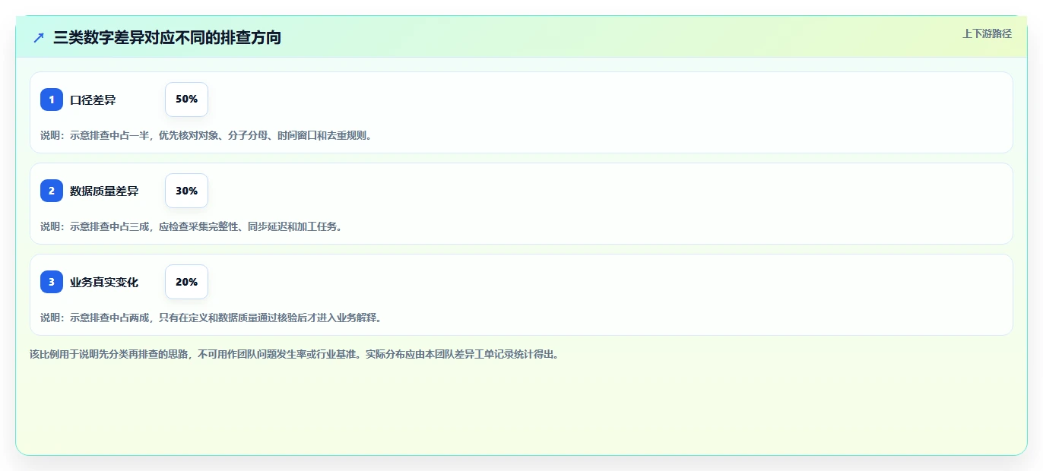Click the 口径差异 label
The height and width of the screenshot is (471, 1043).
coord(93,100)
